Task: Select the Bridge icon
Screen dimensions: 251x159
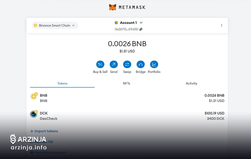Action: (140, 65)
